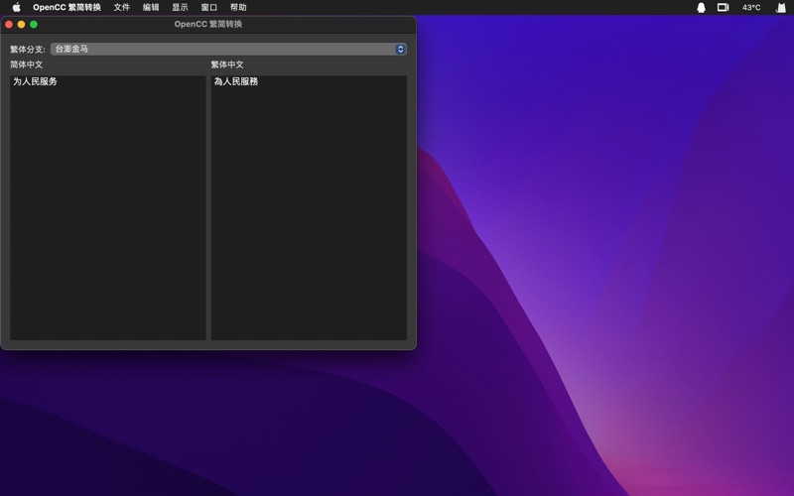Click the blue dropdown arrows for 台澎金马

click(x=401, y=49)
